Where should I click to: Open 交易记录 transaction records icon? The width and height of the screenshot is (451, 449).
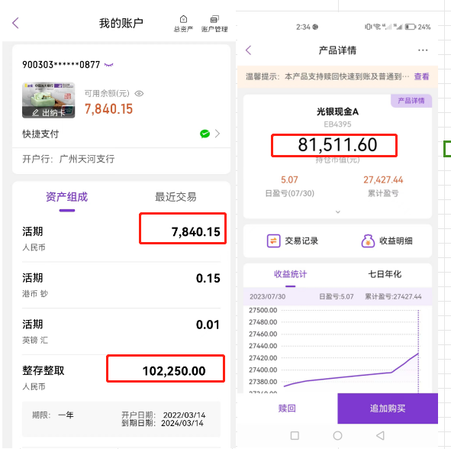273,241
